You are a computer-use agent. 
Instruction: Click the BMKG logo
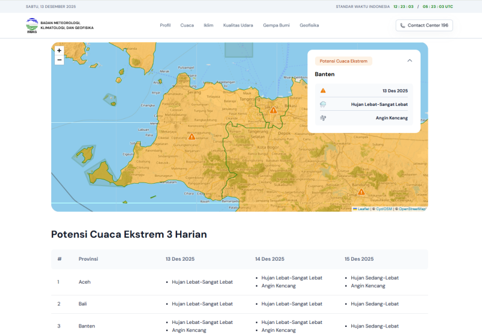[32, 25]
